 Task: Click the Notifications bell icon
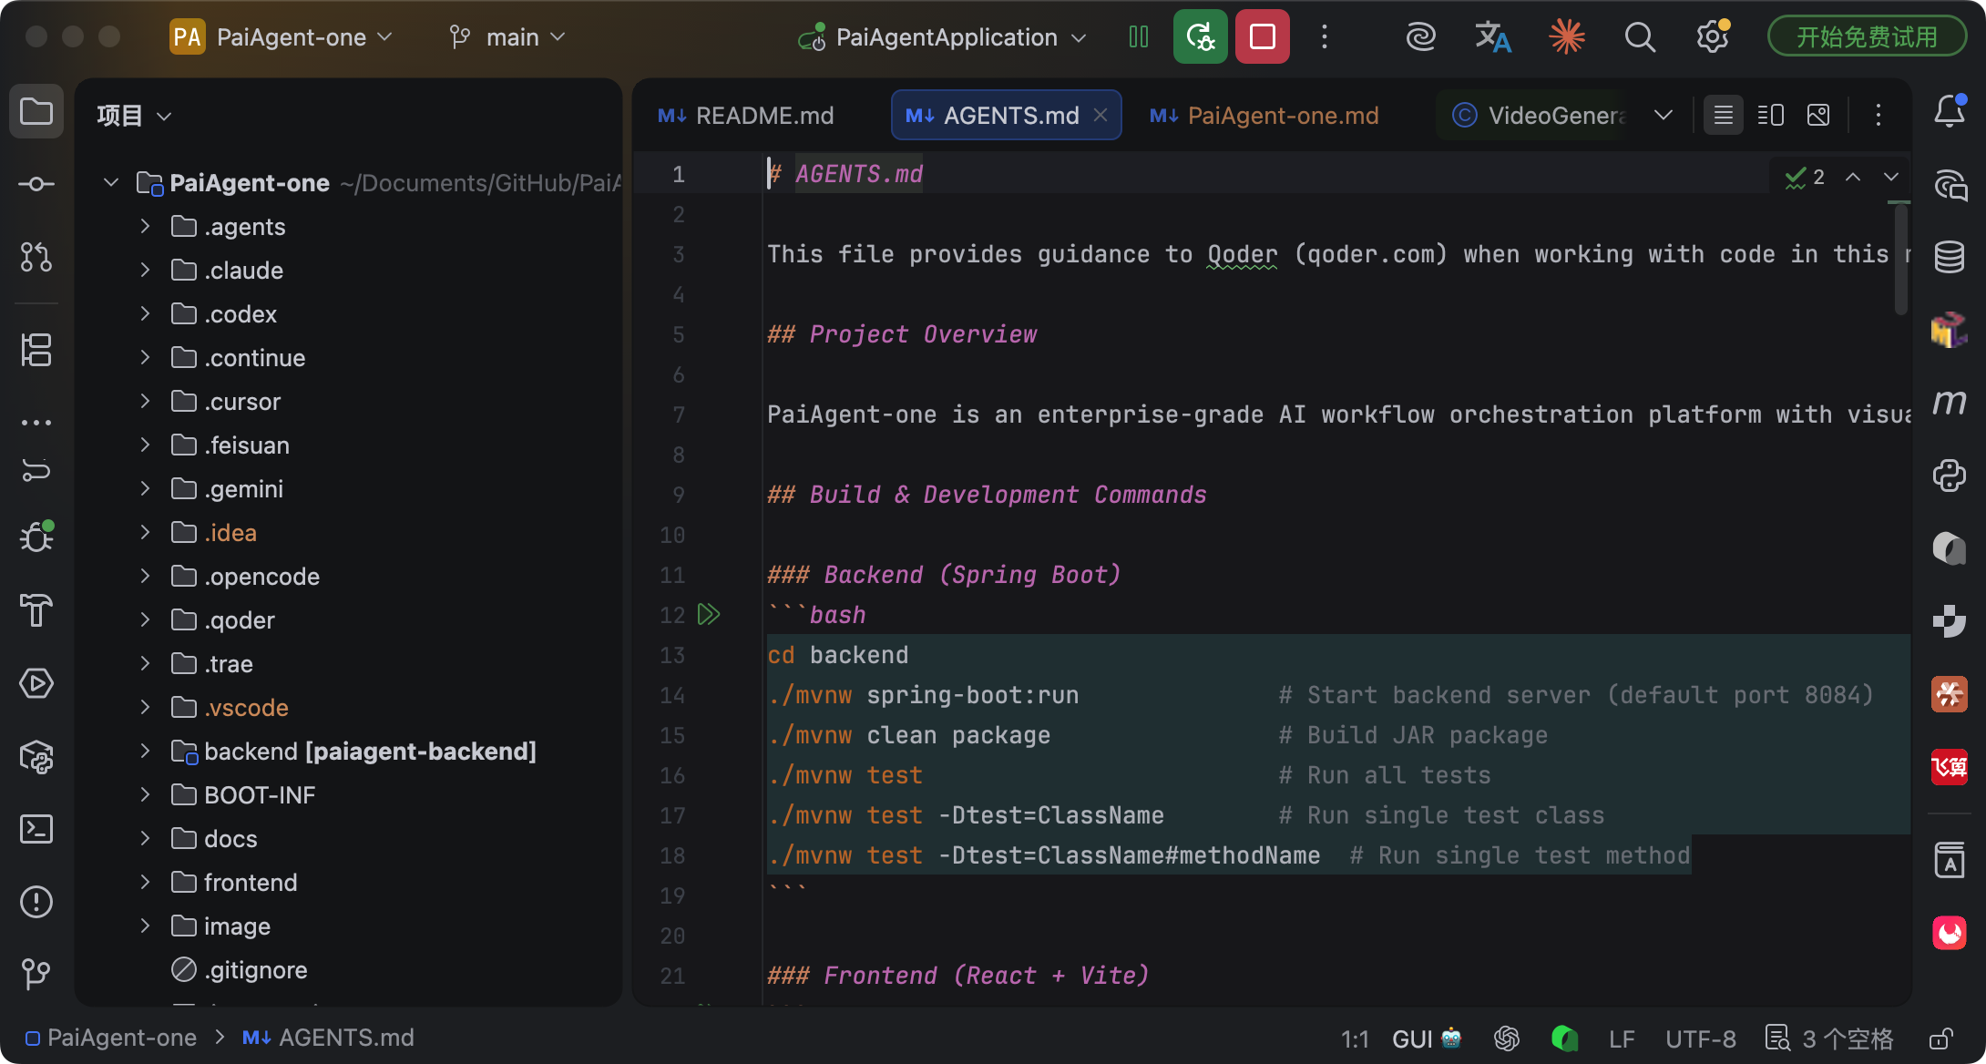(x=1950, y=111)
